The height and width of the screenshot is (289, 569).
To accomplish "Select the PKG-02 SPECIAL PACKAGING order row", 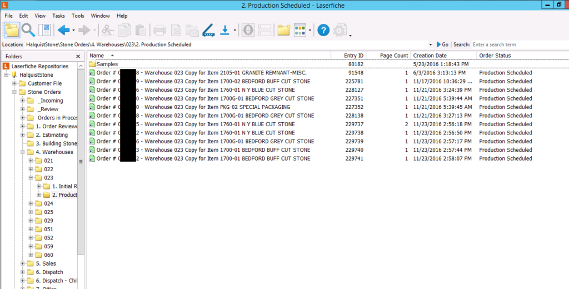I will tap(328, 107).
